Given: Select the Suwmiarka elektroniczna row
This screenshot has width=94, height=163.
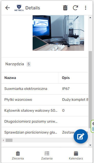Looking at the screenshot, I should pyautogui.click(x=45, y=89).
